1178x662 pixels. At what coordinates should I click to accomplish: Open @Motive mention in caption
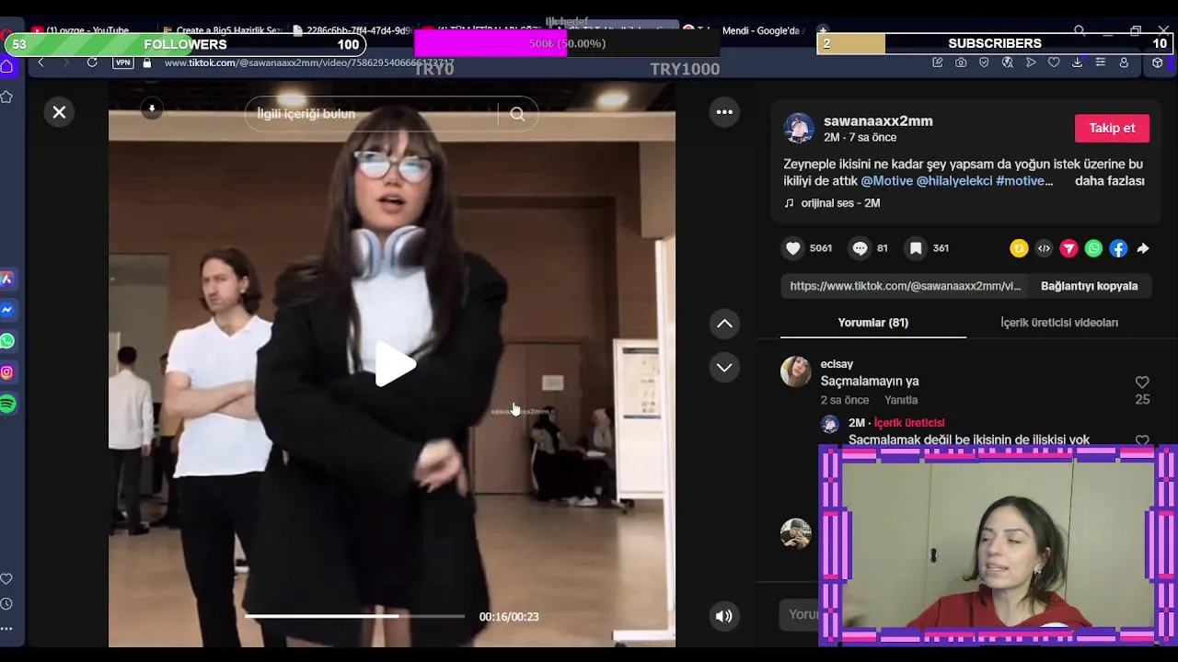pos(886,181)
